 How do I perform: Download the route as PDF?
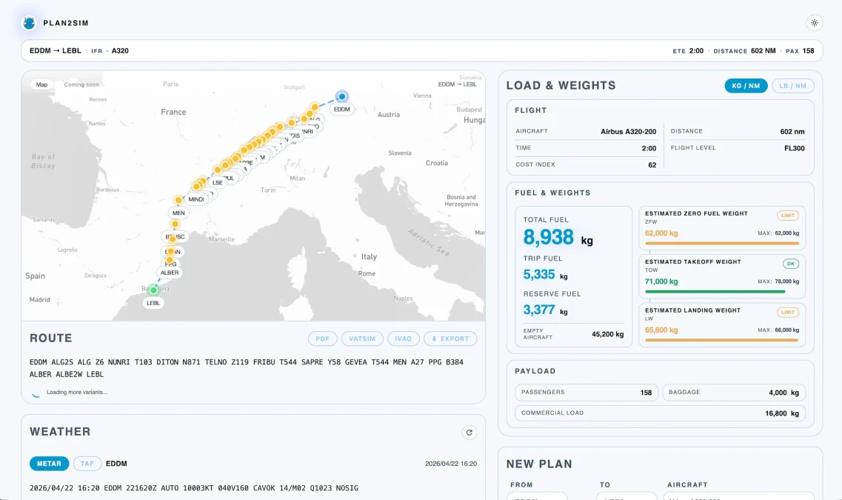tap(322, 339)
